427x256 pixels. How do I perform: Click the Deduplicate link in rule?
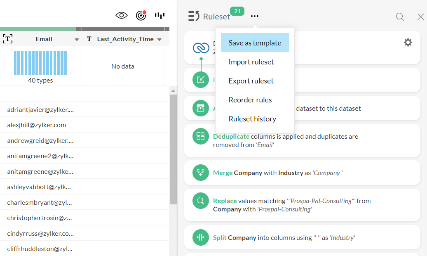tap(231, 136)
